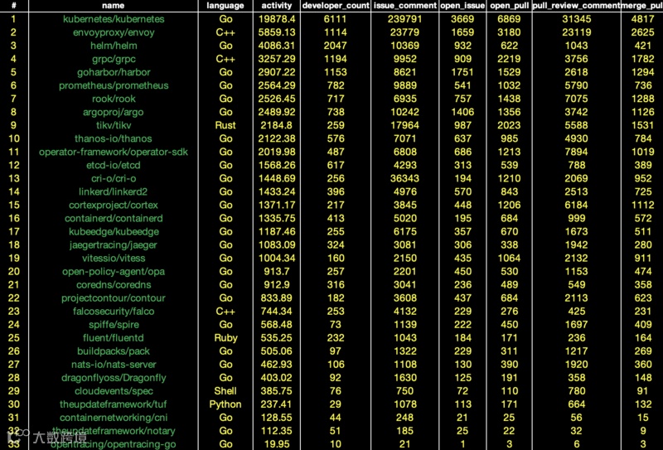Click the linkerd/linkerd2 name cell
This screenshot has height=450, width=663.
pyautogui.click(x=114, y=191)
